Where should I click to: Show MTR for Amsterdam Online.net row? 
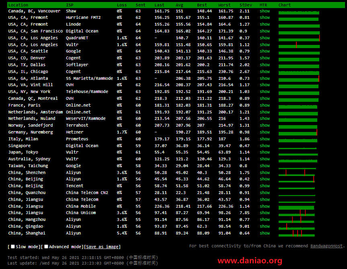[265, 112]
